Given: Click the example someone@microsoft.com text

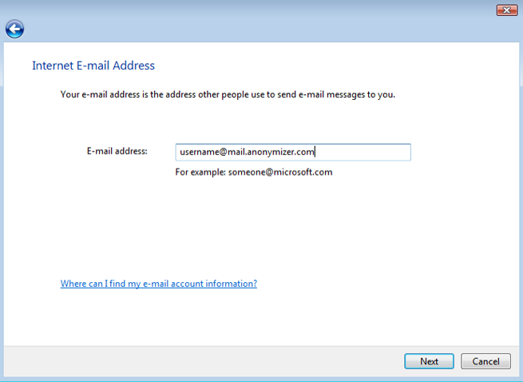Looking at the screenshot, I should point(253,172).
